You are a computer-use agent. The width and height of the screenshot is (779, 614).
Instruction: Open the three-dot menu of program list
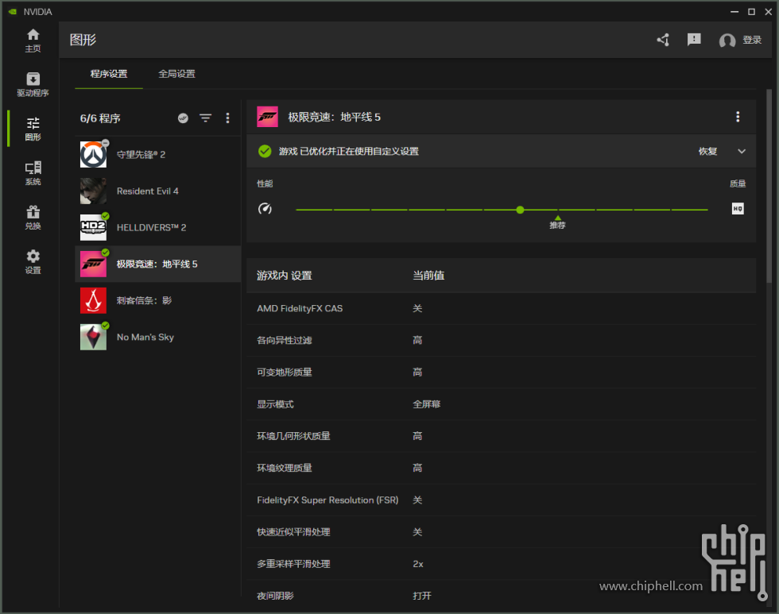pyautogui.click(x=227, y=118)
